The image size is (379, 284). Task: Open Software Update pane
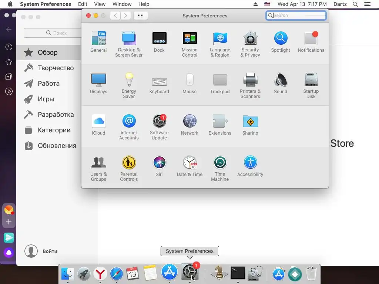click(159, 127)
